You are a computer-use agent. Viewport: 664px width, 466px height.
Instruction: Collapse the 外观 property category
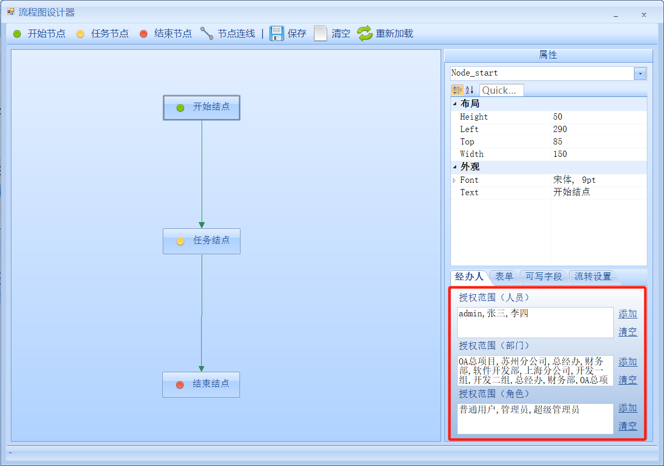click(x=454, y=167)
